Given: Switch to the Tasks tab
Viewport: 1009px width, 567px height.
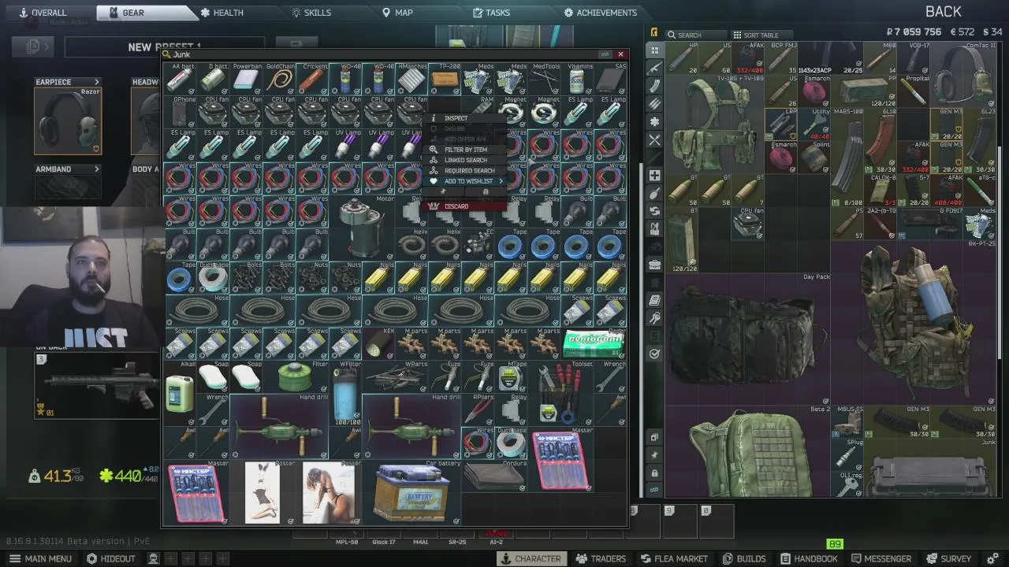Looking at the screenshot, I should (492, 13).
